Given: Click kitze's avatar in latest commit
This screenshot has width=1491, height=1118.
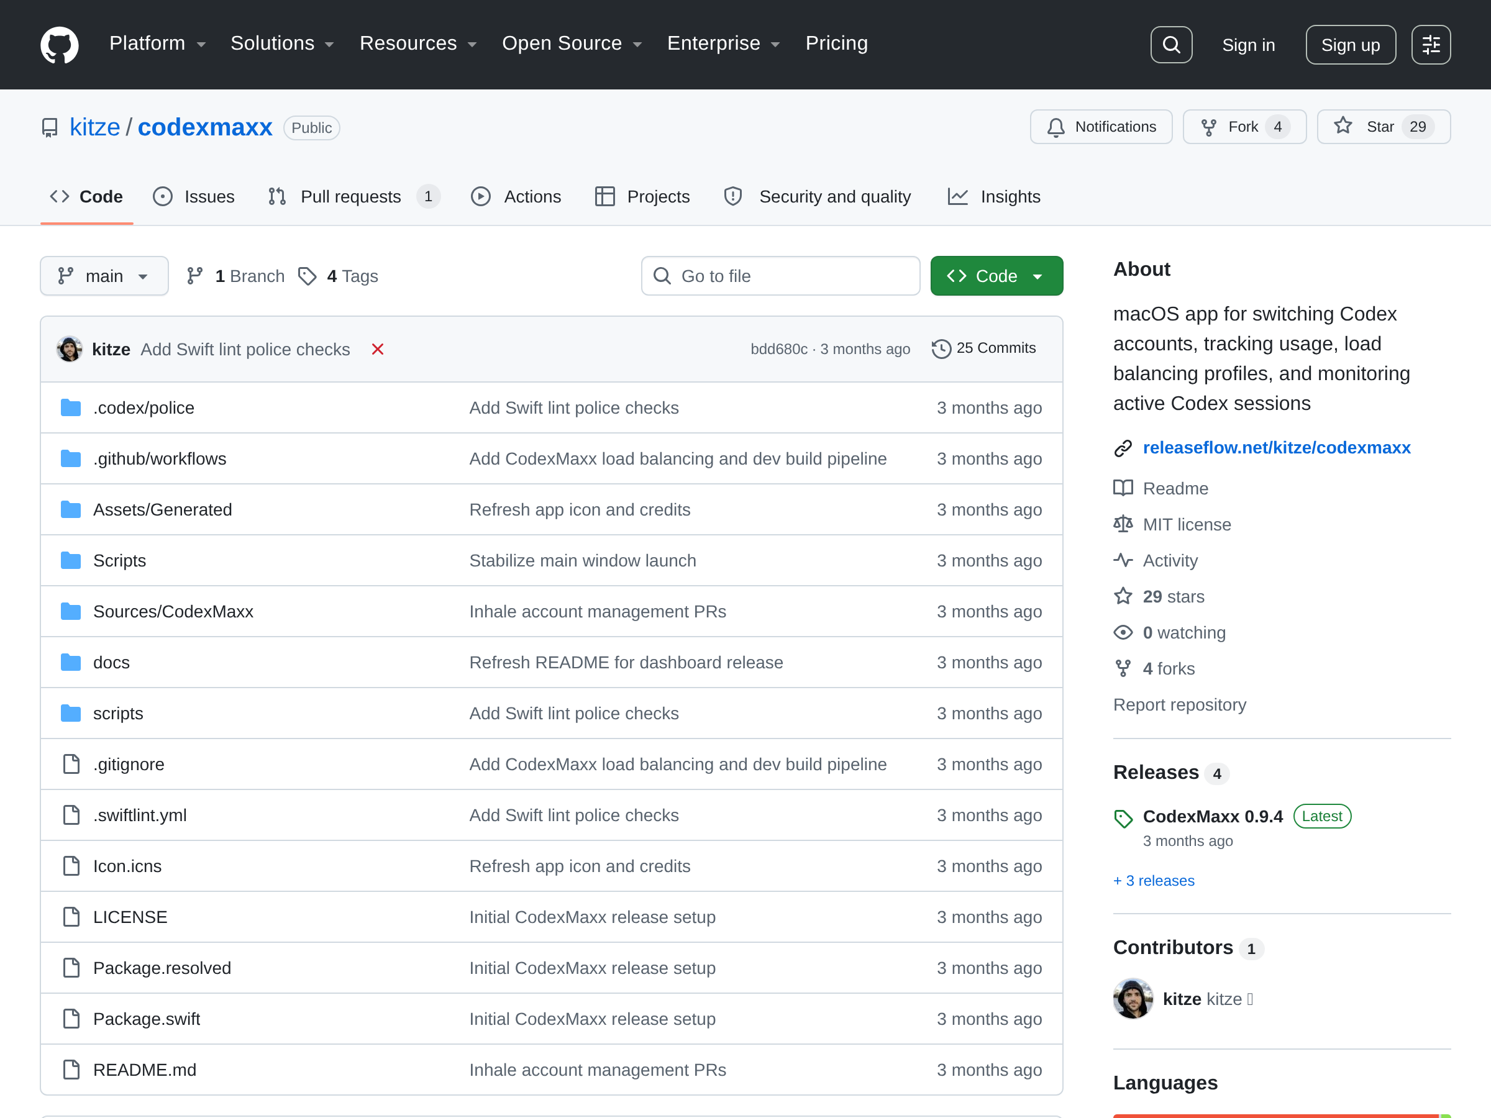Looking at the screenshot, I should (70, 349).
